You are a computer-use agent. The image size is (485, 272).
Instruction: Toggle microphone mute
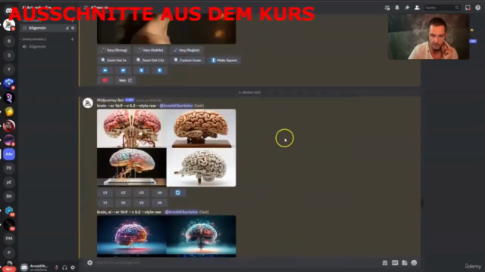56,267
